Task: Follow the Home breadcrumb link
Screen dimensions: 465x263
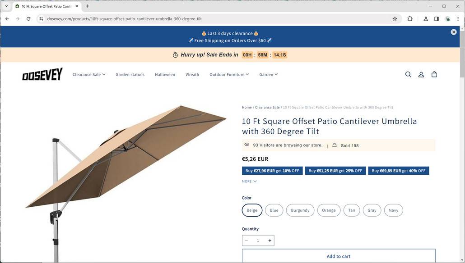Action: tap(247, 108)
